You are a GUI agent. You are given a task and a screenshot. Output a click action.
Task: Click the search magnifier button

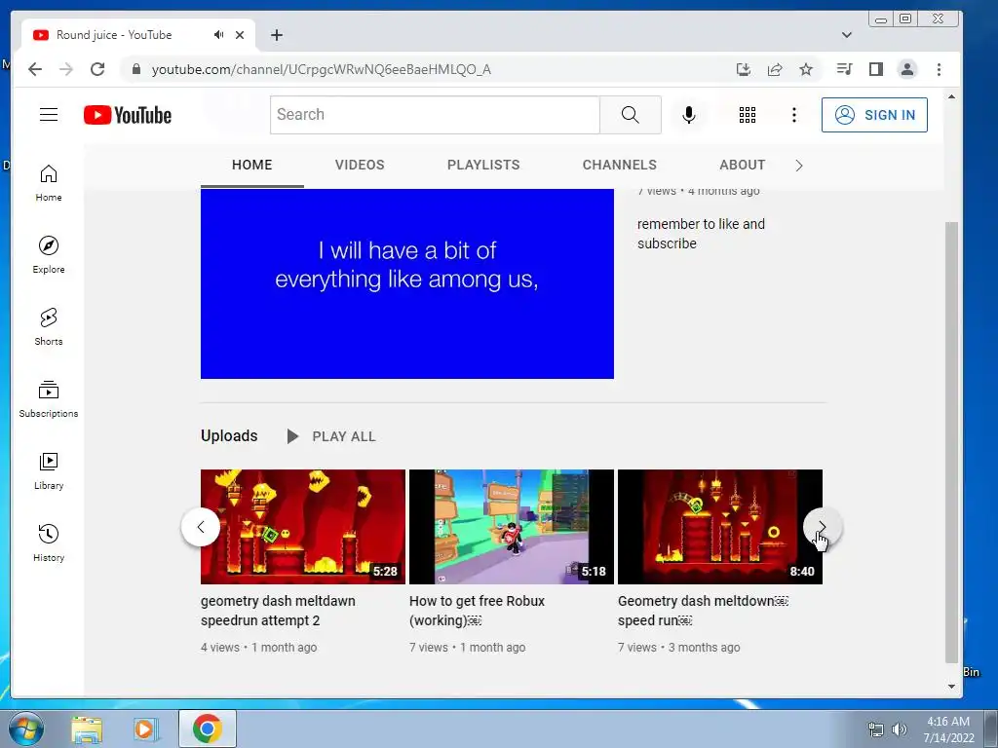click(631, 115)
